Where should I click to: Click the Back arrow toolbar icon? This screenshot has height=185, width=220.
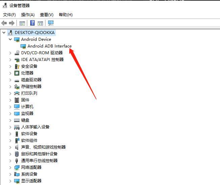click(x=4, y=23)
